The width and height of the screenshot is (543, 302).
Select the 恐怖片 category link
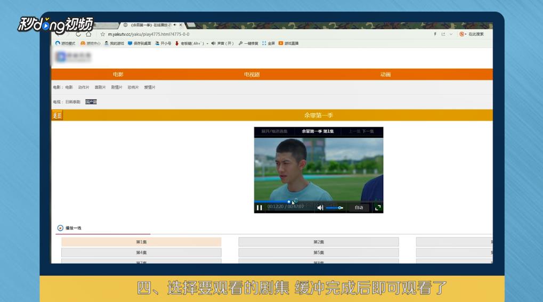click(133, 87)
